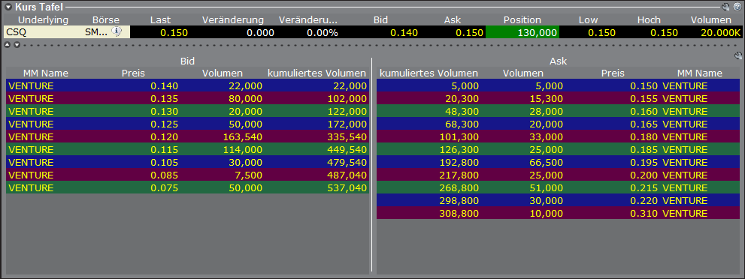This screenshot has height=279, width=745.
Task: Click the top Bid value 0.140
Action: pyautogui.click(x=404, y=33)
